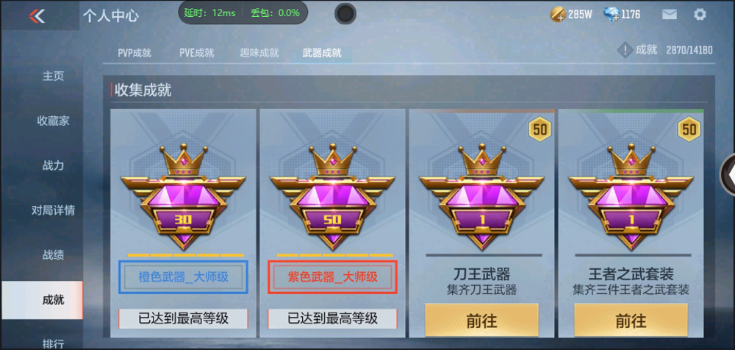Click 前往 button under 王者之武套装
This screenshot has height=350, width=735.
(631, 321)
